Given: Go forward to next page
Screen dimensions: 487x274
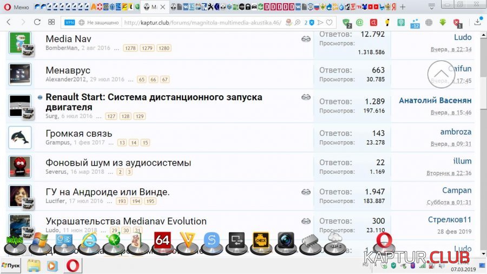Looking at the screenshot, I should point(23,22).
